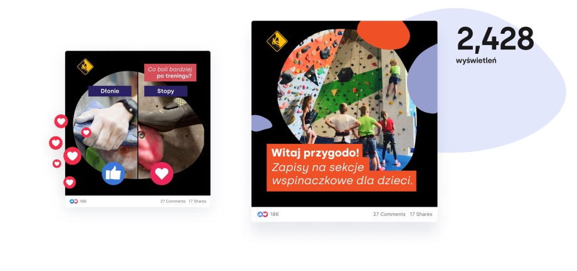Viewport: 577px width, 271px height.
Task: Click the heart overlapping the chalked hand photo
Action: 86,133
